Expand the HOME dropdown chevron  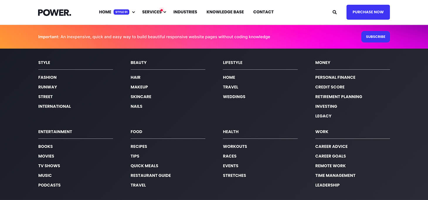pos(133,12)
